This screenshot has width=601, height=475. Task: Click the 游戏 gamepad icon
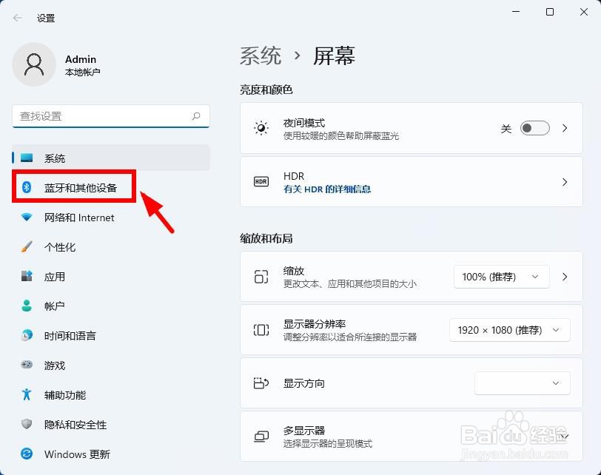27,365
